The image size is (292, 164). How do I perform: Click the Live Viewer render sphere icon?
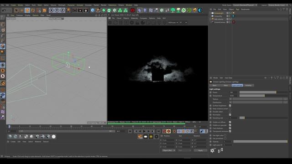143,23
